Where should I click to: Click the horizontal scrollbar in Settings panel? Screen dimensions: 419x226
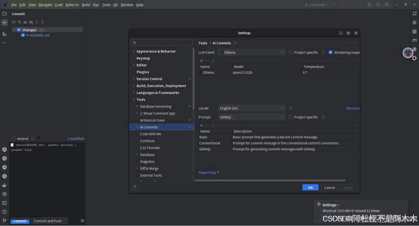tap(270, 180)
